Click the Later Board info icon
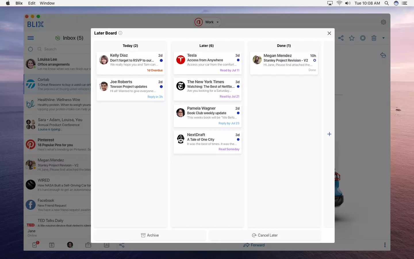 tap(120, 33)
